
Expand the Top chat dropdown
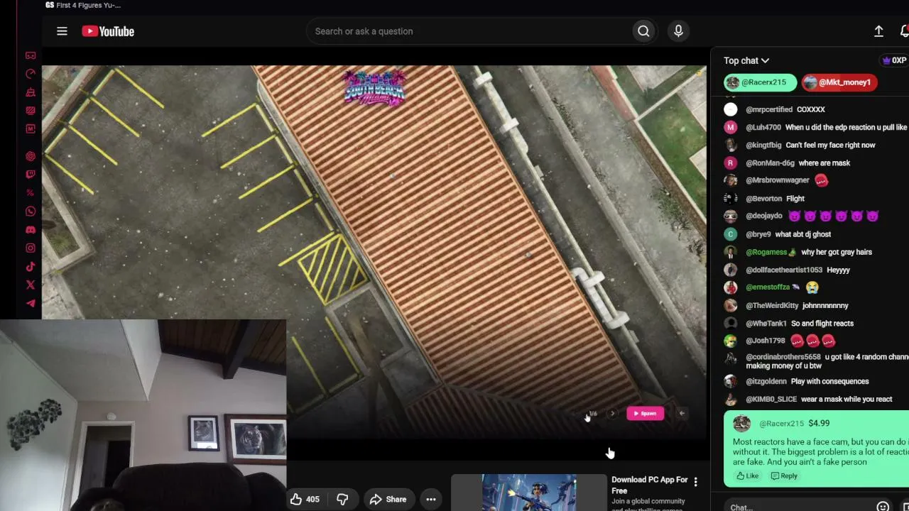[x=746, y=61]
